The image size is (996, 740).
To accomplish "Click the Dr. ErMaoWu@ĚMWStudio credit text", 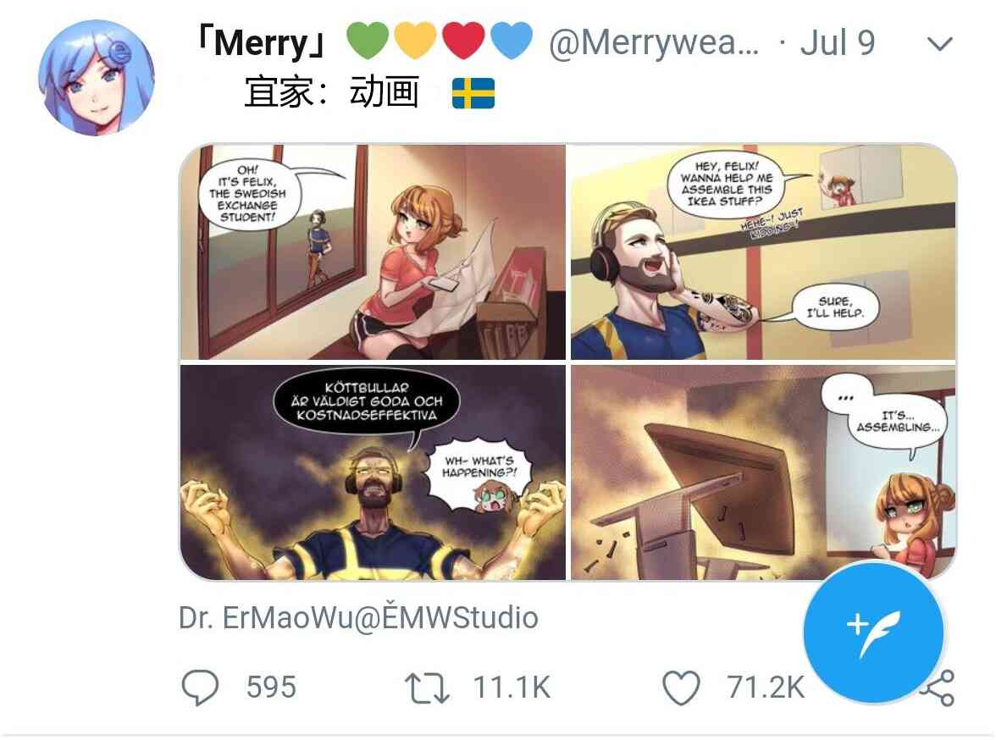I will [x=358, y=618].
